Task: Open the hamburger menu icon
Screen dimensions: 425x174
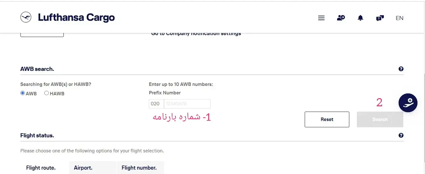Action: [x=321, y=18]
